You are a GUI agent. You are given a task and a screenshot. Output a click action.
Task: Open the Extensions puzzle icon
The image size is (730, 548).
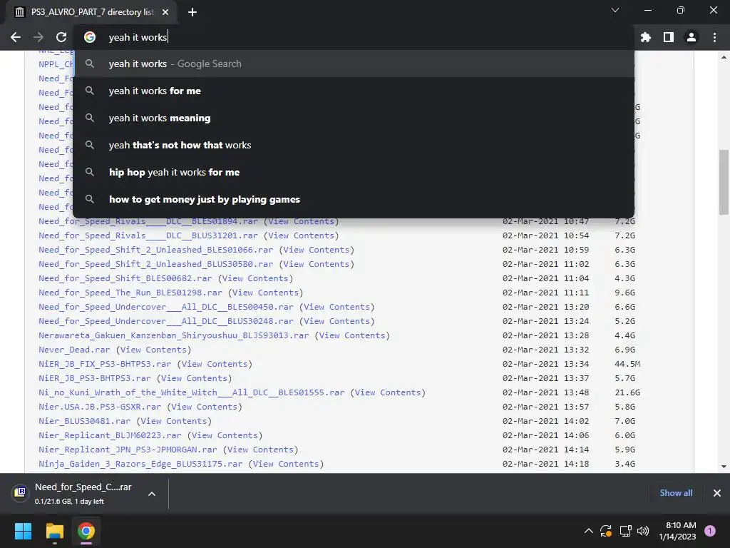click(x=645, y=37)
